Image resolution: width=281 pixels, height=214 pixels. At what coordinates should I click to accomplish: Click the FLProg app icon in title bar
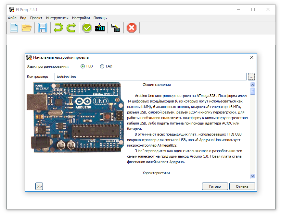[x=12, y=9]
